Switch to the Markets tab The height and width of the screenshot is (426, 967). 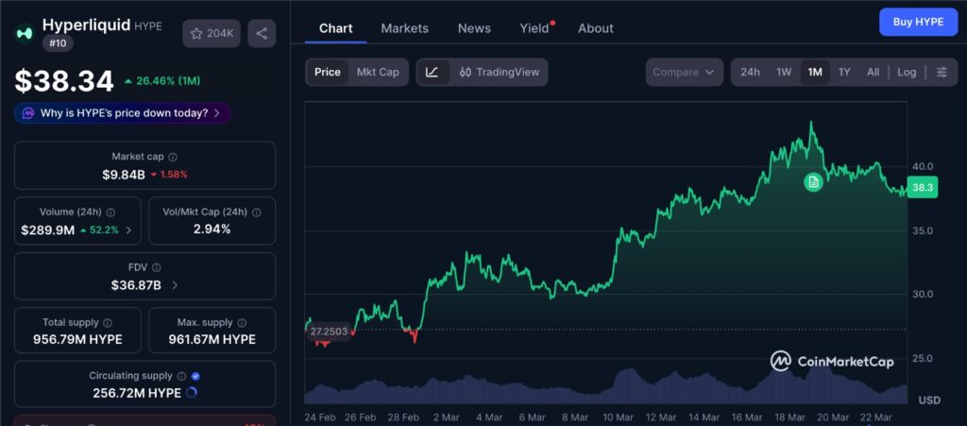point(404,28)
